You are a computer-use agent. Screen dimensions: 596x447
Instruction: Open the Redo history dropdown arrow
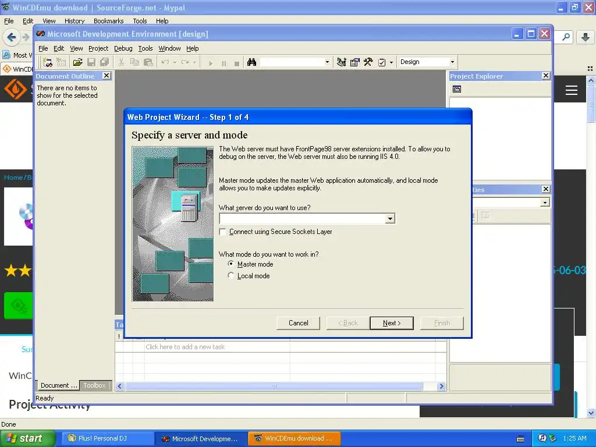pos(194,62)
